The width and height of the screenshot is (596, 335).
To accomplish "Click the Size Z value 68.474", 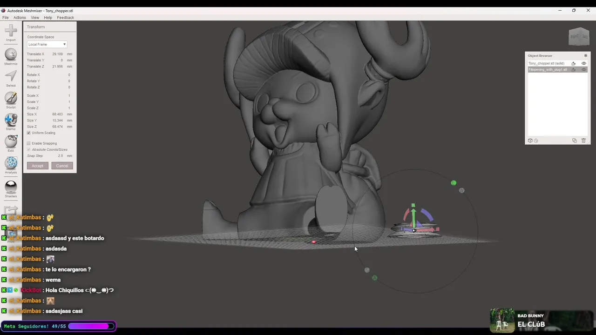I will 57,127.
